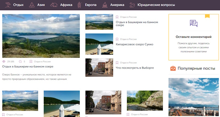Click the Buddha icon beside Азия
The image size is (220, 117).
point(32,5)
